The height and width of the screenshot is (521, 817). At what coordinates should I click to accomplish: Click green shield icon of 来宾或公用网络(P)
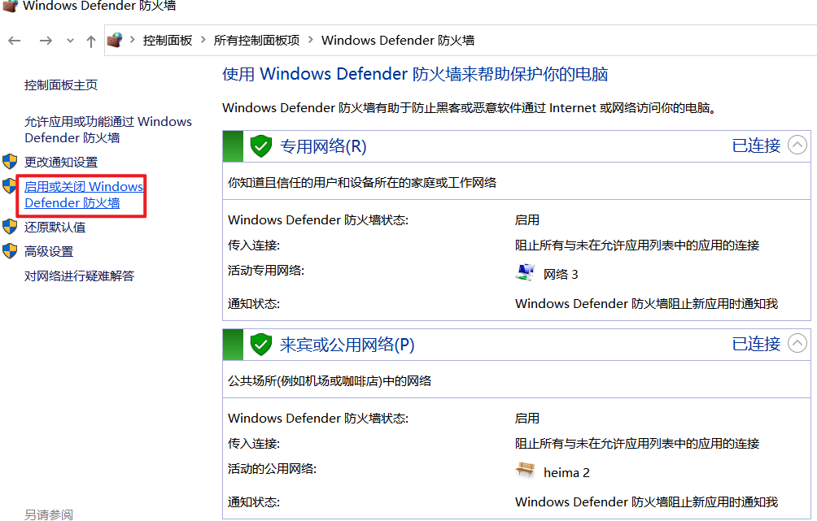(x=261, y=345)
